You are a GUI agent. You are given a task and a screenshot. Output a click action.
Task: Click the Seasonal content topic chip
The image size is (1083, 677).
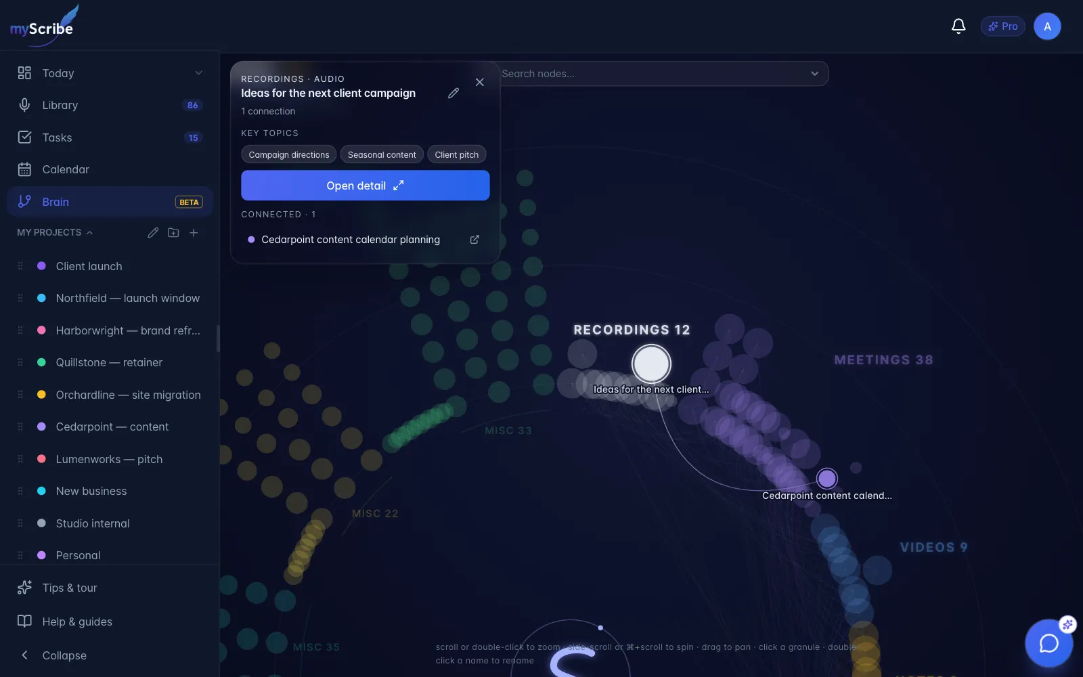(382, 154)
